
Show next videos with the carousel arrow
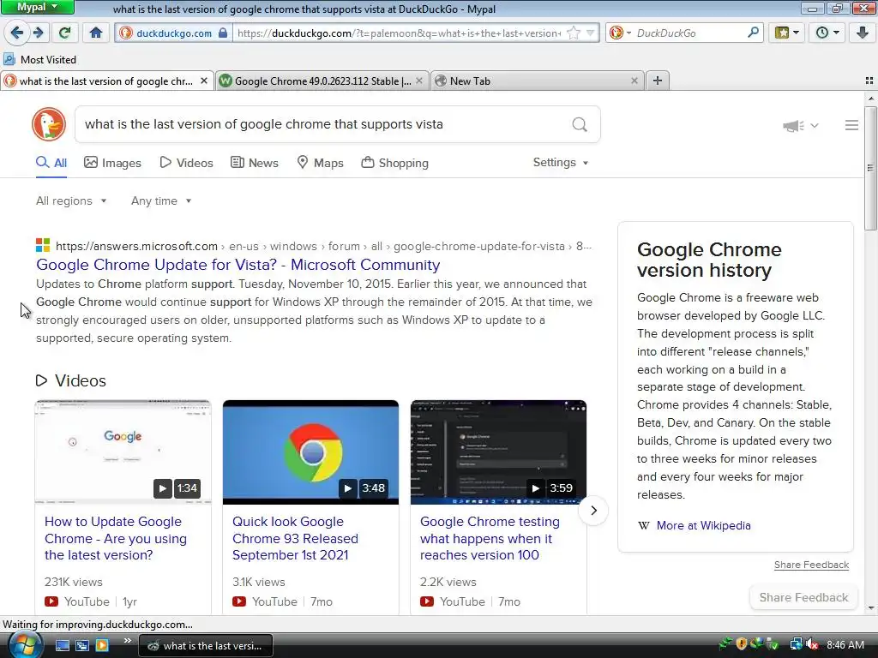click(x=593, y=511)
